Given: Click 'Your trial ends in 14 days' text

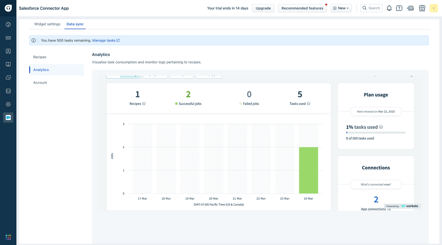Looking at the screenshot, I should click(x=228, y=8).
